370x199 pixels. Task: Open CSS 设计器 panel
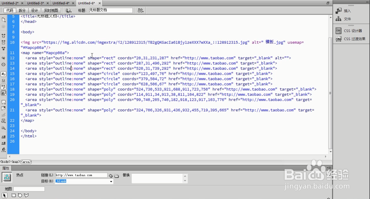pos(349,31)
